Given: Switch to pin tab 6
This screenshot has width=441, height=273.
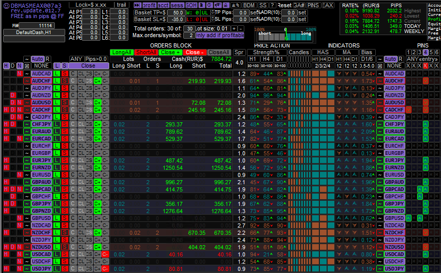Looking at the screenshot, I should pyautogui.click(x=437, y=52).
